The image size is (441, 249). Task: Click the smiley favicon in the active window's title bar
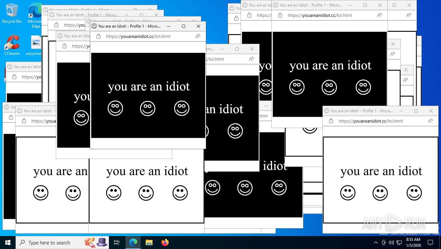[x=94, y=26]
